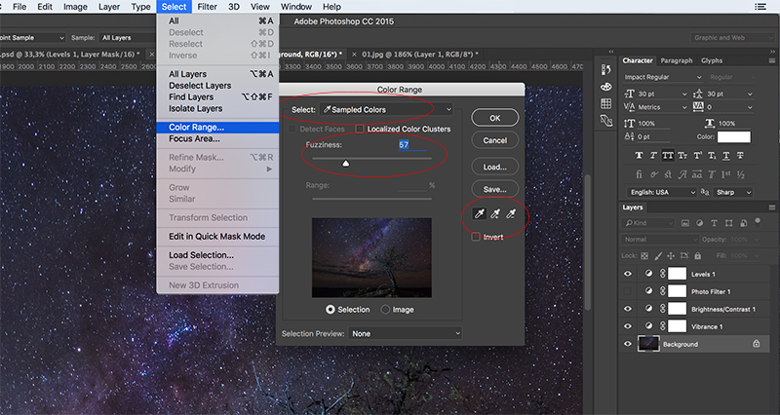Filter layers by type layers icon
Image resolution: width=780 pixels, height=415 pixels.
714,223
